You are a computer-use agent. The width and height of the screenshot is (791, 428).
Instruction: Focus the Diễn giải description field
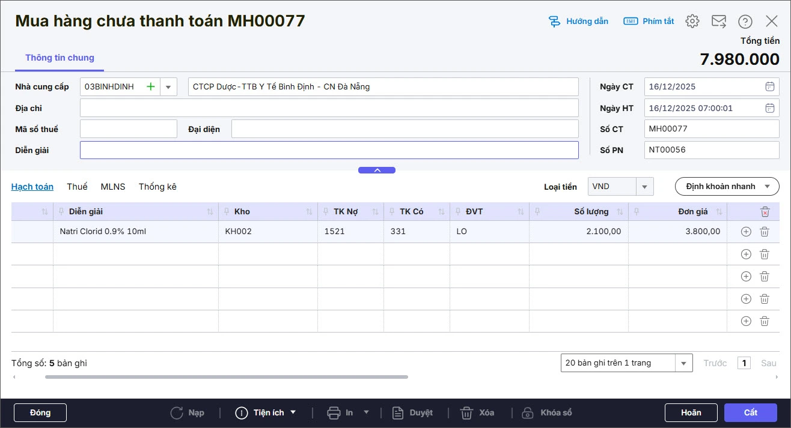click(329, 150)
